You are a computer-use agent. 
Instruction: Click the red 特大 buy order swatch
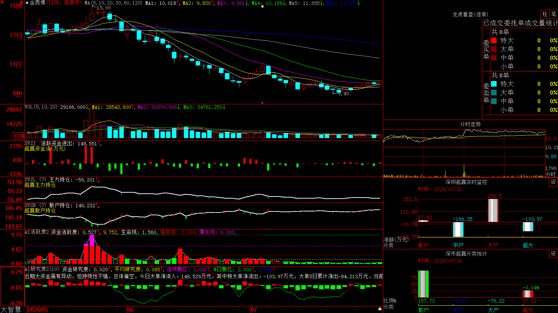(494, 40)
